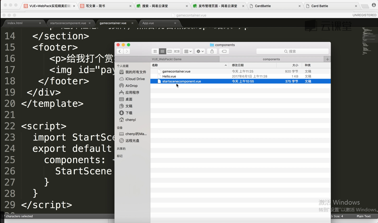Toggle sort direction arrow in name column
The image size is (378, 223).
click(x=226, y=65)
